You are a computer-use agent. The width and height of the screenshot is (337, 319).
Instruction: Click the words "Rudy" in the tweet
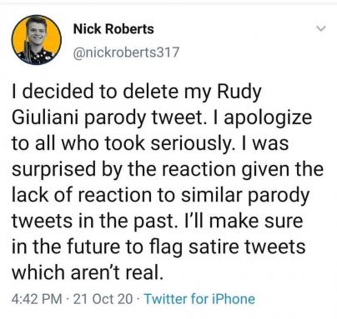[239, 92]
